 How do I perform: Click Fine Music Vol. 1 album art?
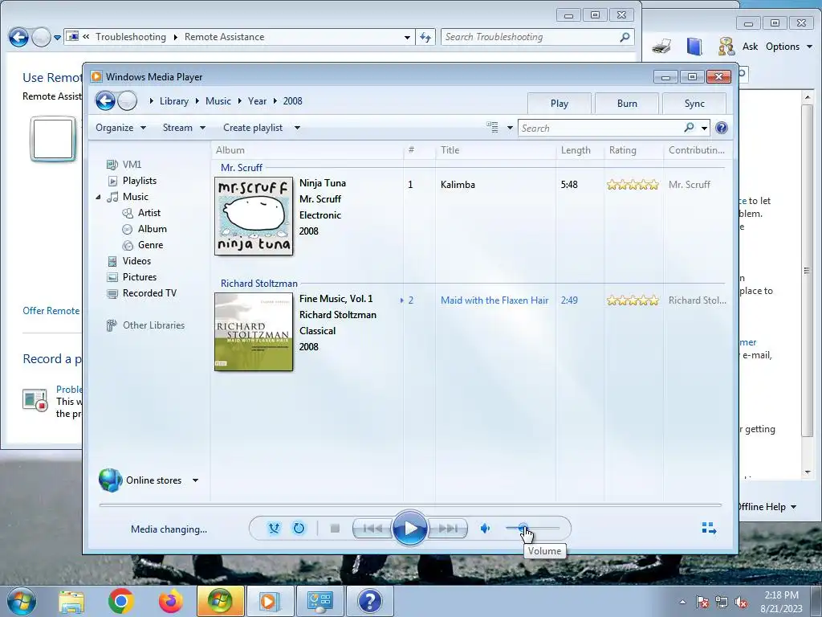point(254,332)
